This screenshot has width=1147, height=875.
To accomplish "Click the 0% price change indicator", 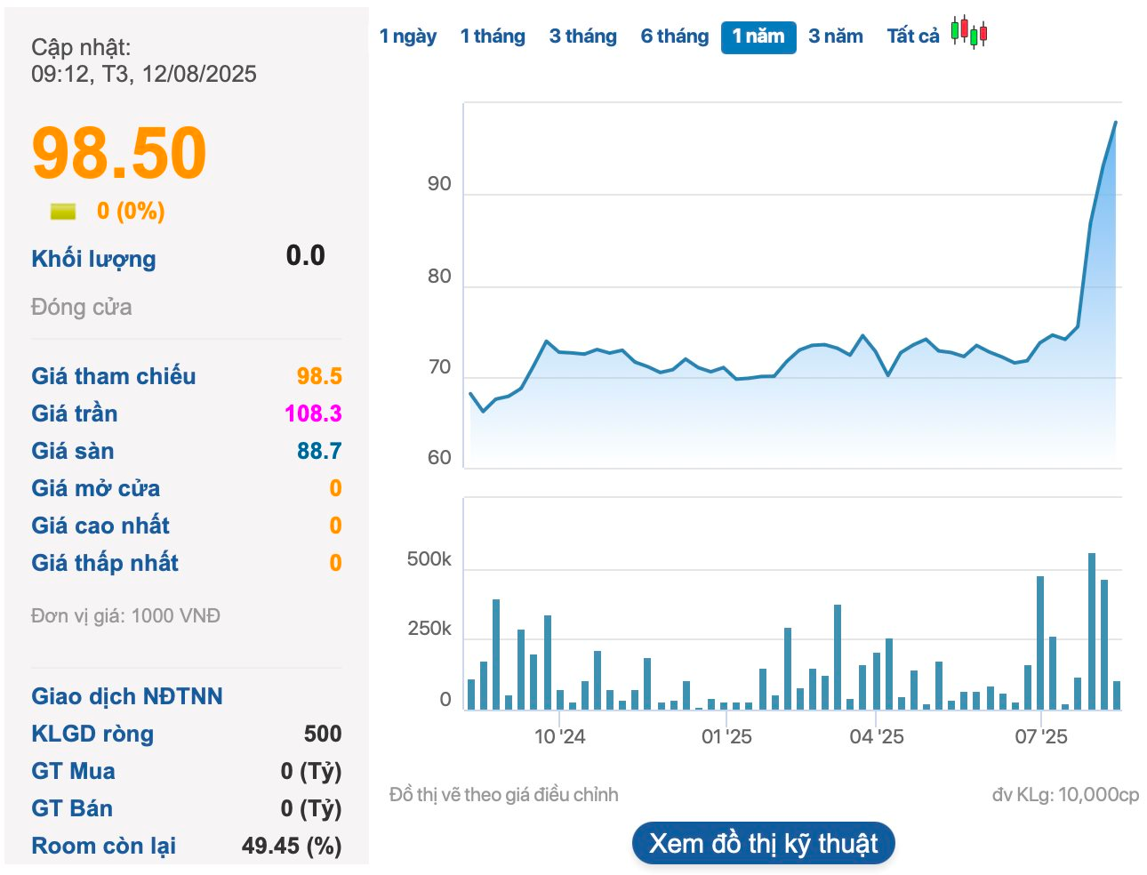I will (131, 212).
